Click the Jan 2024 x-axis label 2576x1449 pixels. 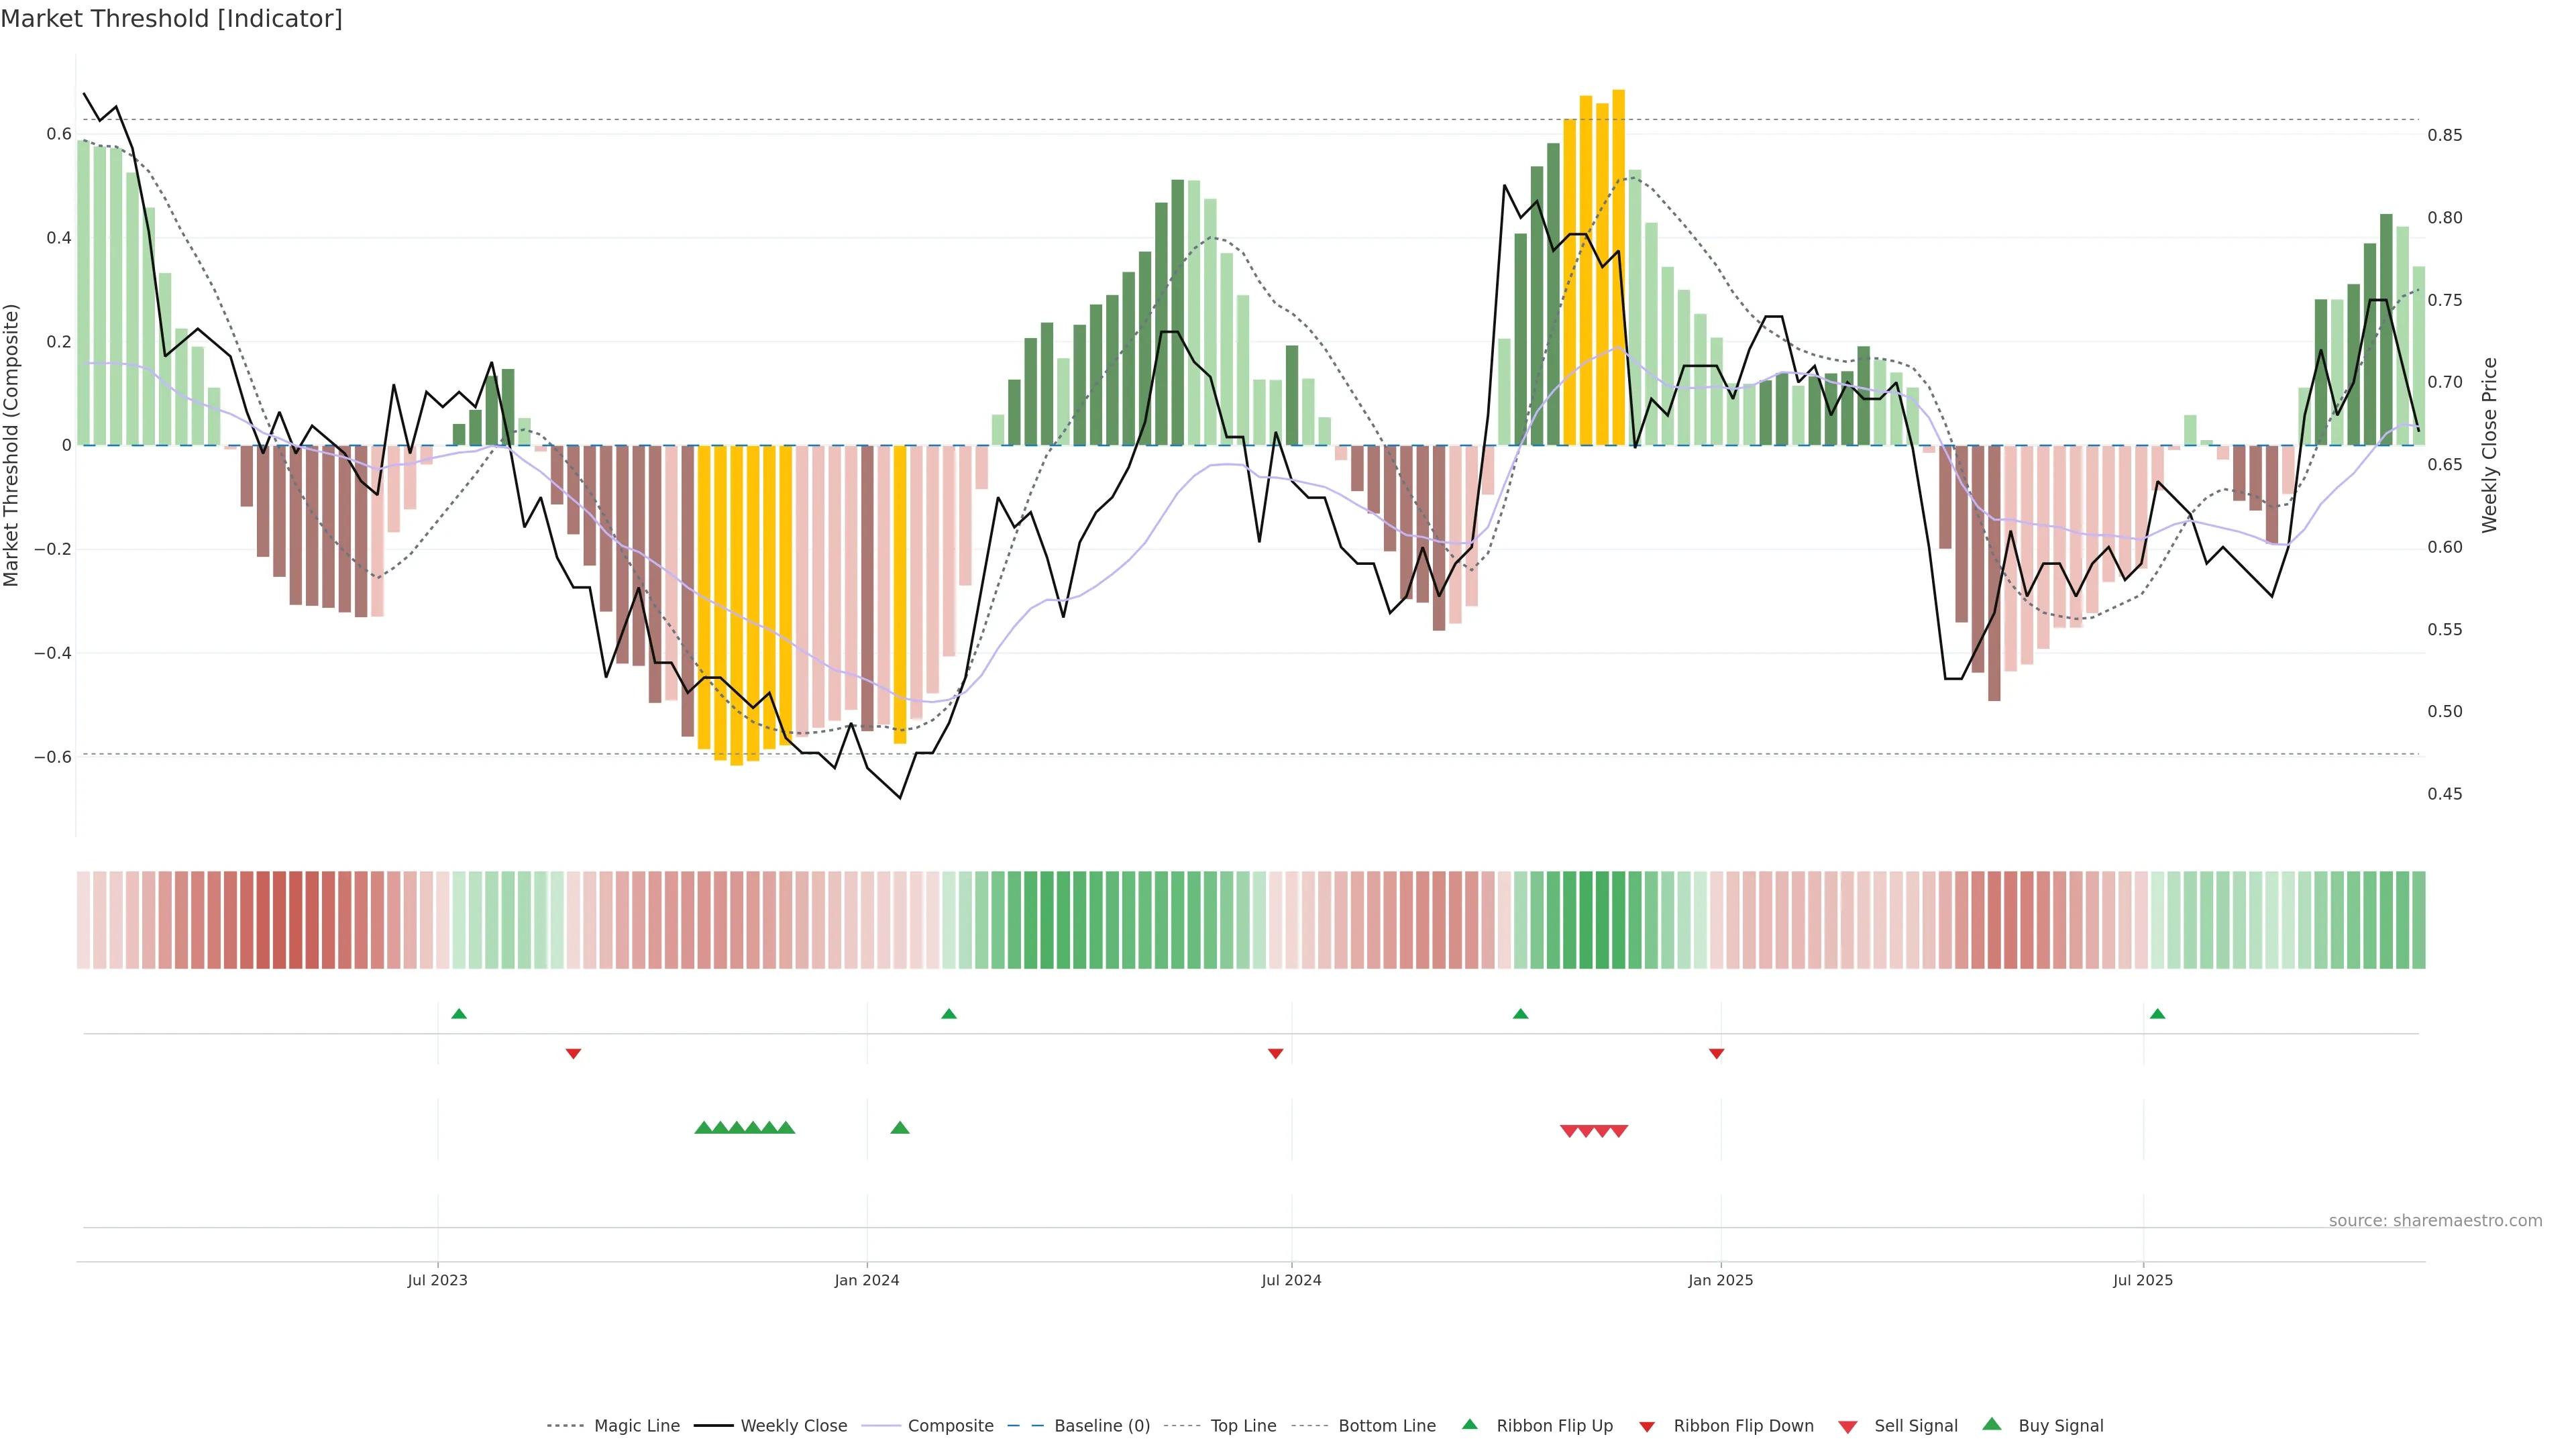point(867,1280)
